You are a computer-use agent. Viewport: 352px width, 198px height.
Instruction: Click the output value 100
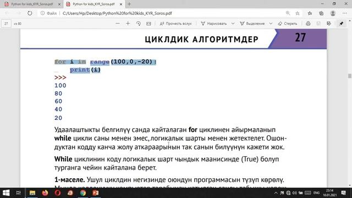point(60,86)
